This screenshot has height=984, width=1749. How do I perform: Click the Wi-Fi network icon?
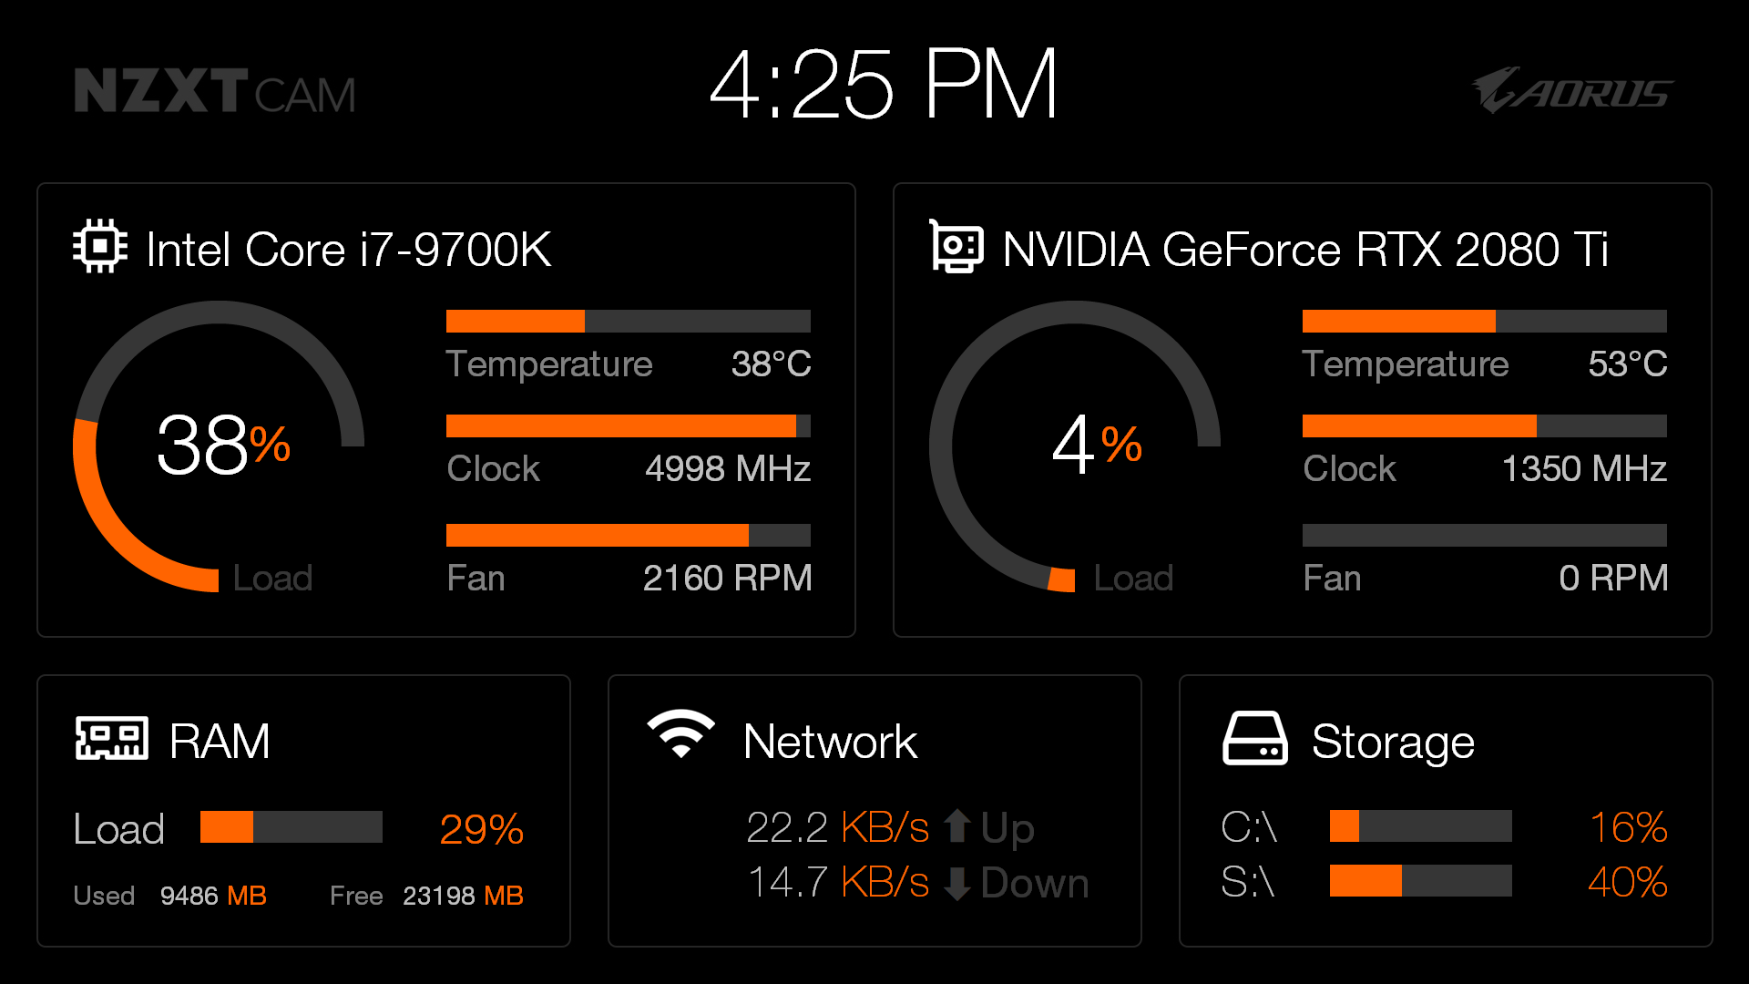click(x=680, y=734)
